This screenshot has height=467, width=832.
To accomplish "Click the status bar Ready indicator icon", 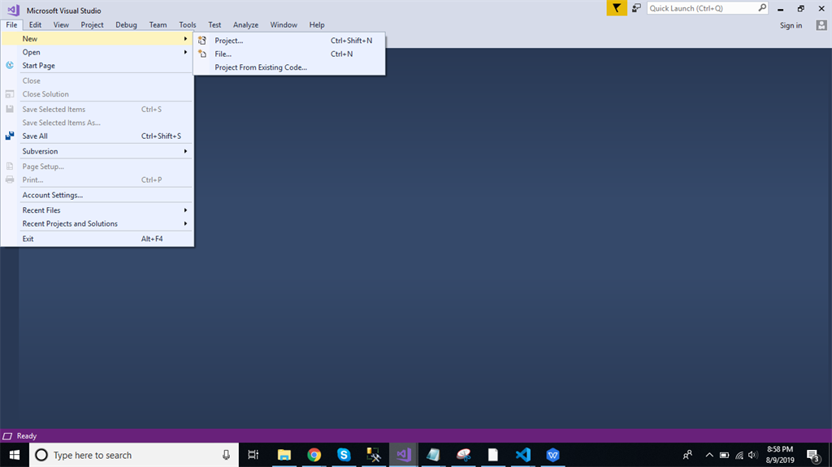I will pos(7,436).
